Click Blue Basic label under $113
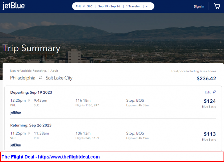This screenshot has width=224, height=162. (209, 140)
